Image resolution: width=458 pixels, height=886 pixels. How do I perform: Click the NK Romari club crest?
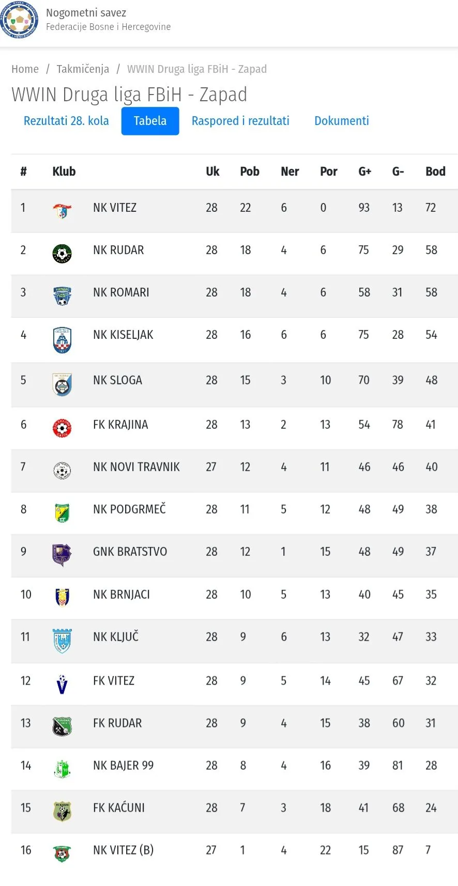pyautogui.click(x=62, y=296)
